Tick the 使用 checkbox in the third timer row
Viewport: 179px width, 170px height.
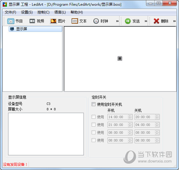93,133
